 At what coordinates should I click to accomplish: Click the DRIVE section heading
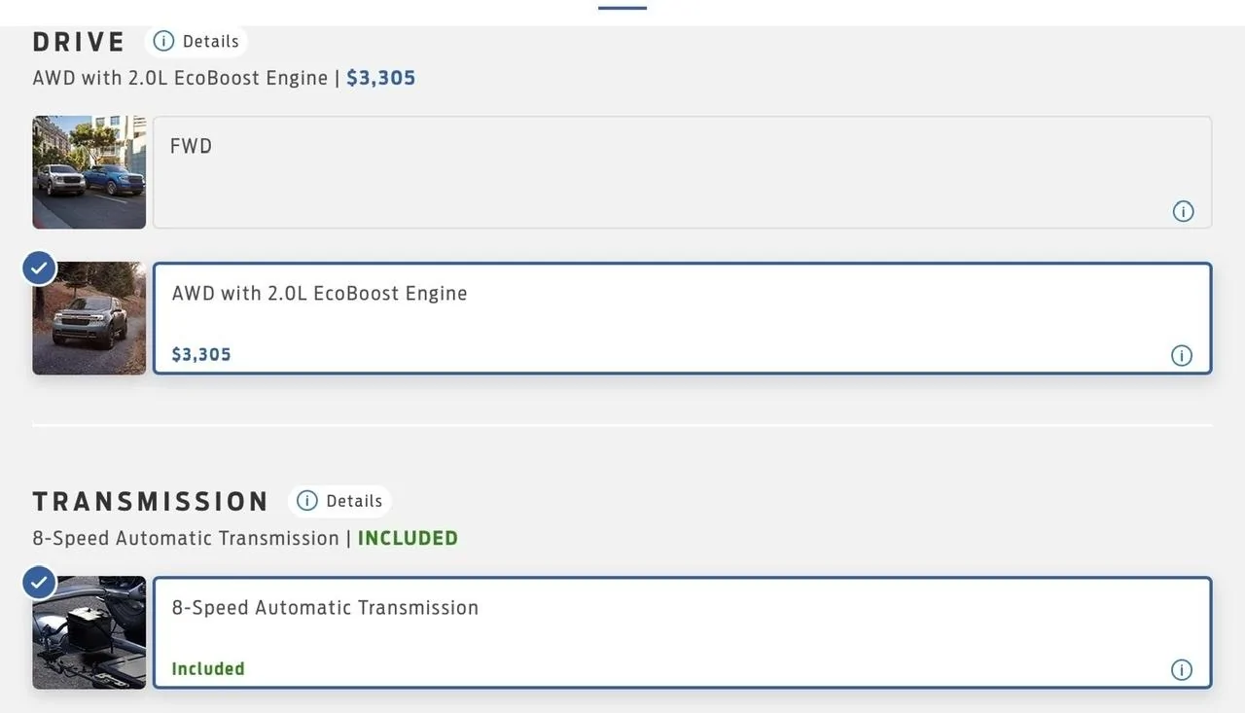(79, 42)
